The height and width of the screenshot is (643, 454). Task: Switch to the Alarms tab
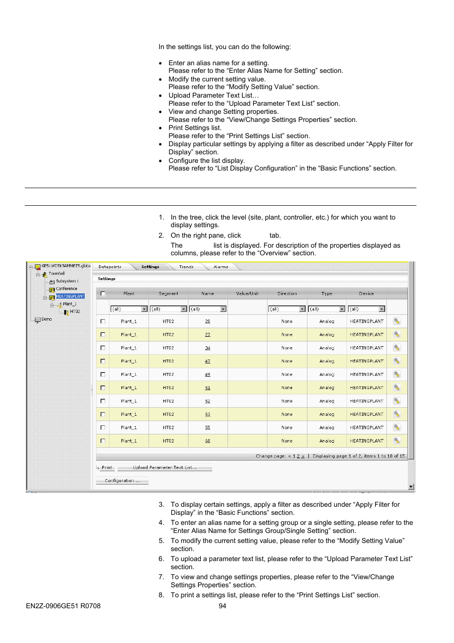pyautogui.click(x=221, y=267)
